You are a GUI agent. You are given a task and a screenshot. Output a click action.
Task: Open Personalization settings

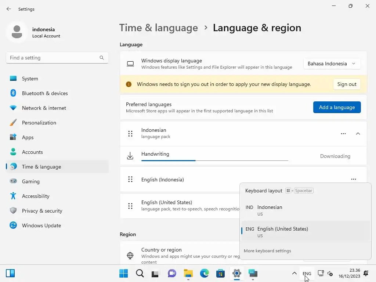click(x=57, y=123)
